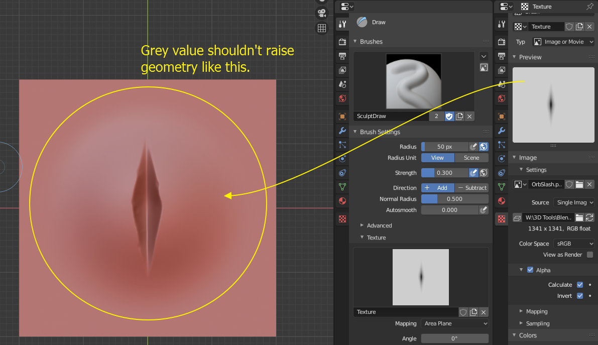Screen dimensions: 598x345
Task: Open folder icon next to OrbSlash image
Action: pyautogui.click(x=579, y=184)
